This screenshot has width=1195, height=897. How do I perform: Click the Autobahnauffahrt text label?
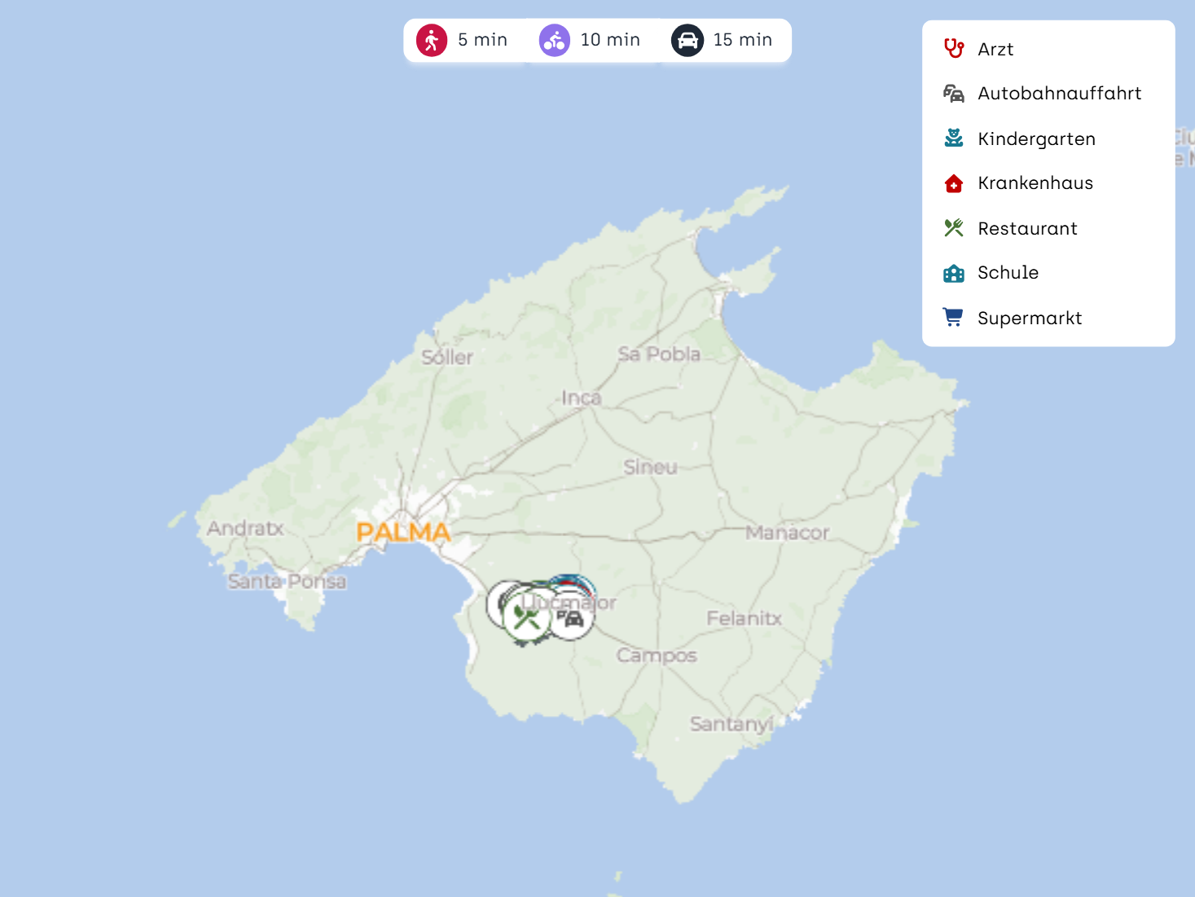tap(1059, 94)
